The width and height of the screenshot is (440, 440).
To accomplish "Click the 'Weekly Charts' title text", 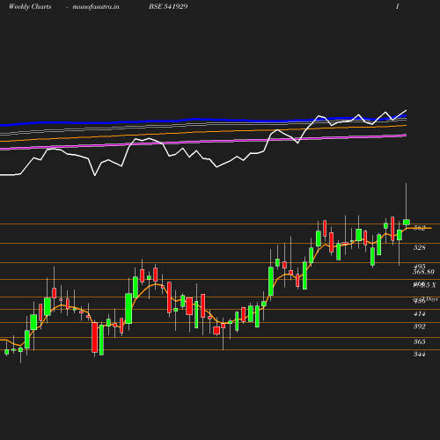I will [x=30, y=6].
